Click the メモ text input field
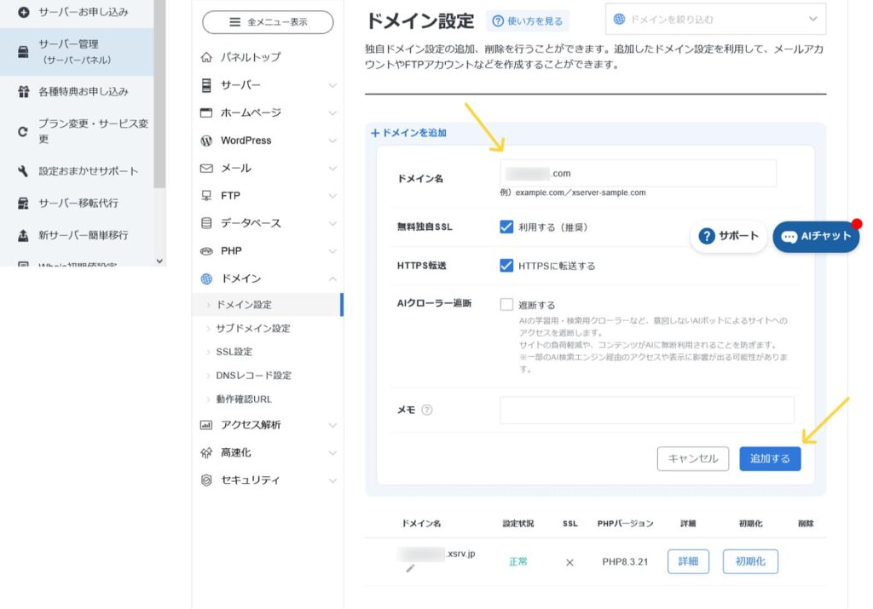 (x=646, y=411)
